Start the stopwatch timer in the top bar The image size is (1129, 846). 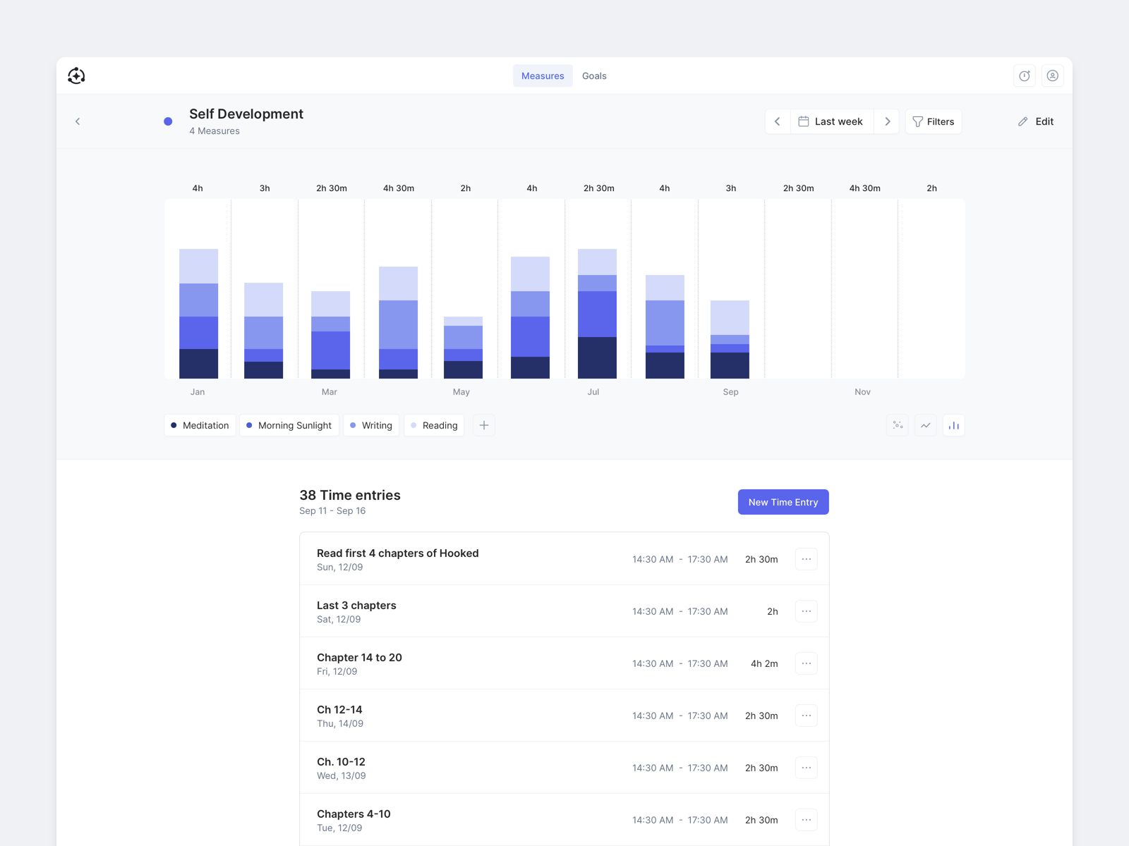click(x=1024, y=75)
